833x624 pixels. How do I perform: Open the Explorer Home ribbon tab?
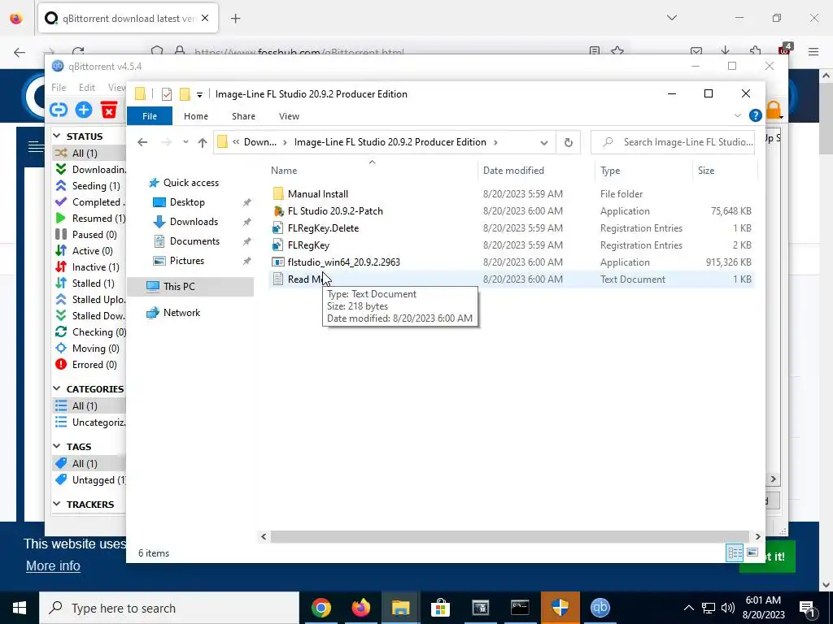click(196, 115)
